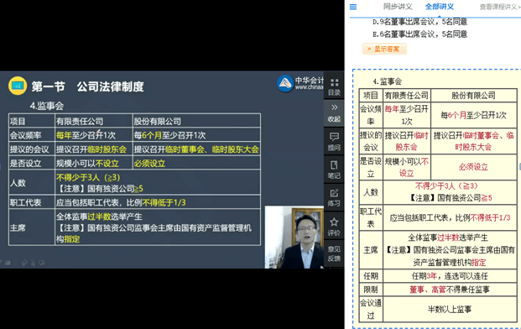
Task: Open 意见反馈 feedback in sidebar
Action: (334, 253)
